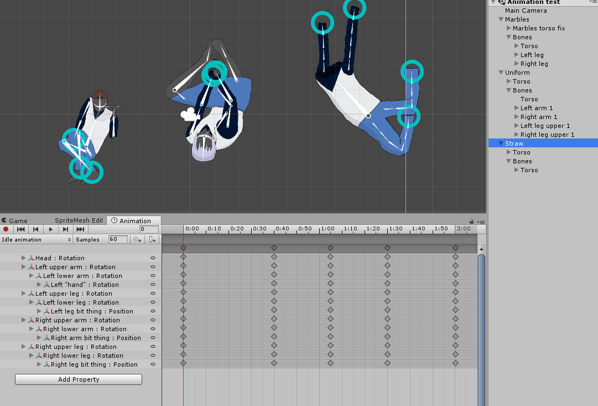Click the camera gizmo icon in Scene view
Screen dimensions: 598x406
[x=190, y=114]
